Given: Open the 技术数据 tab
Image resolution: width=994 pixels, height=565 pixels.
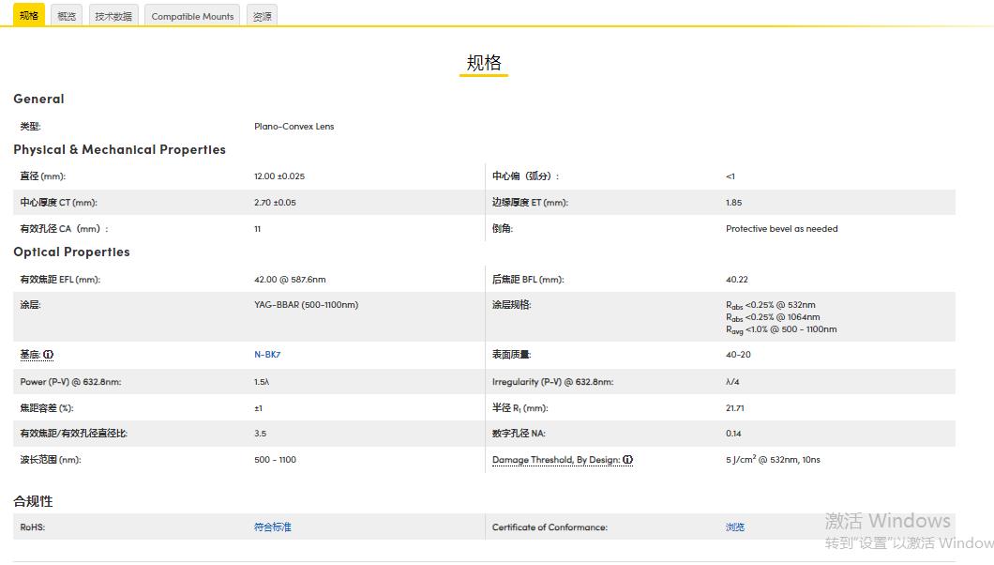Looking at the screenshot, I should pos(113,15).
